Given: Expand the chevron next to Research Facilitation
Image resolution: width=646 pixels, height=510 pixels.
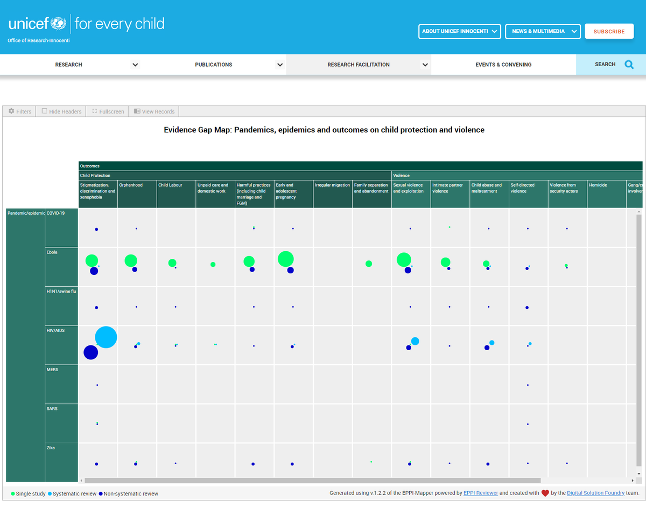Looking at the screenshot, I should [425, 65].
